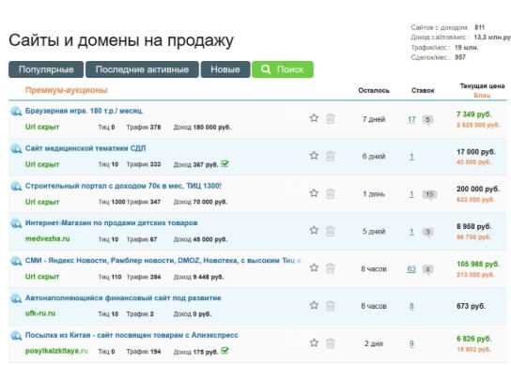
Task: Click trash icon for medvezha.ru listing
Action: click(x=330, y=231)
